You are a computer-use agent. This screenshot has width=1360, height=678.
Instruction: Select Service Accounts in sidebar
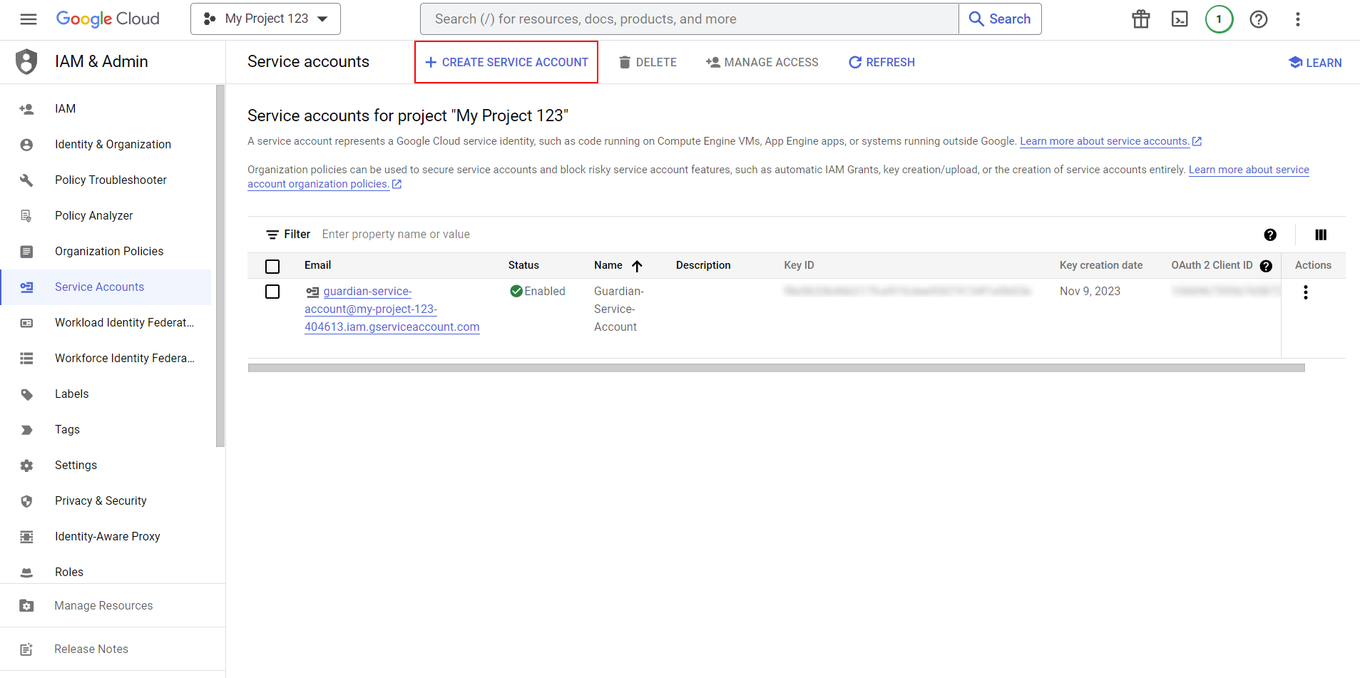[x=106, y=287]
